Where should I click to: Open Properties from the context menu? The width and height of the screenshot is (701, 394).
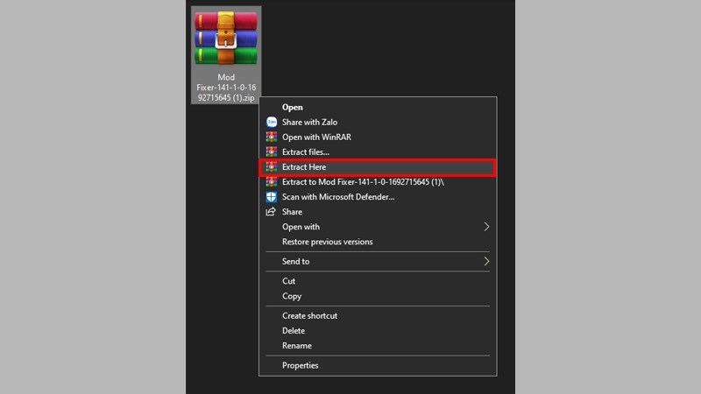tap(378, 365)
